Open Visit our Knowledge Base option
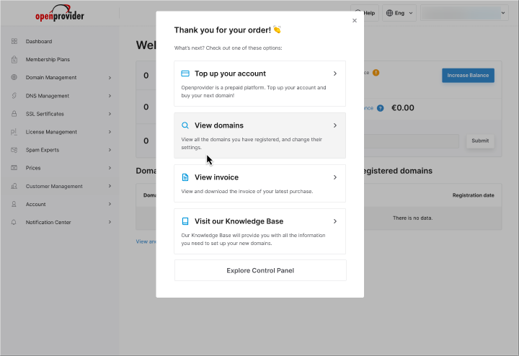The height and width of the screenshot is (356, 519). [x=259, y=231]
